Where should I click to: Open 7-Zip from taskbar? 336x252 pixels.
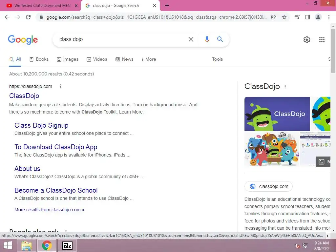67,245
